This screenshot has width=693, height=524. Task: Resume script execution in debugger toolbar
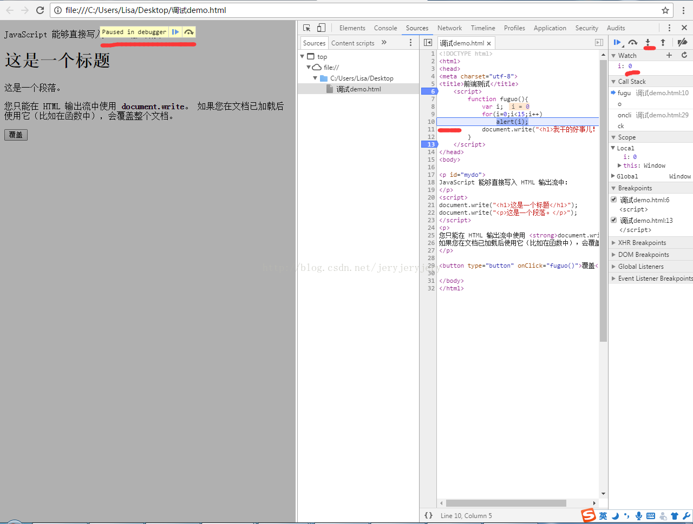pos(617,42)
